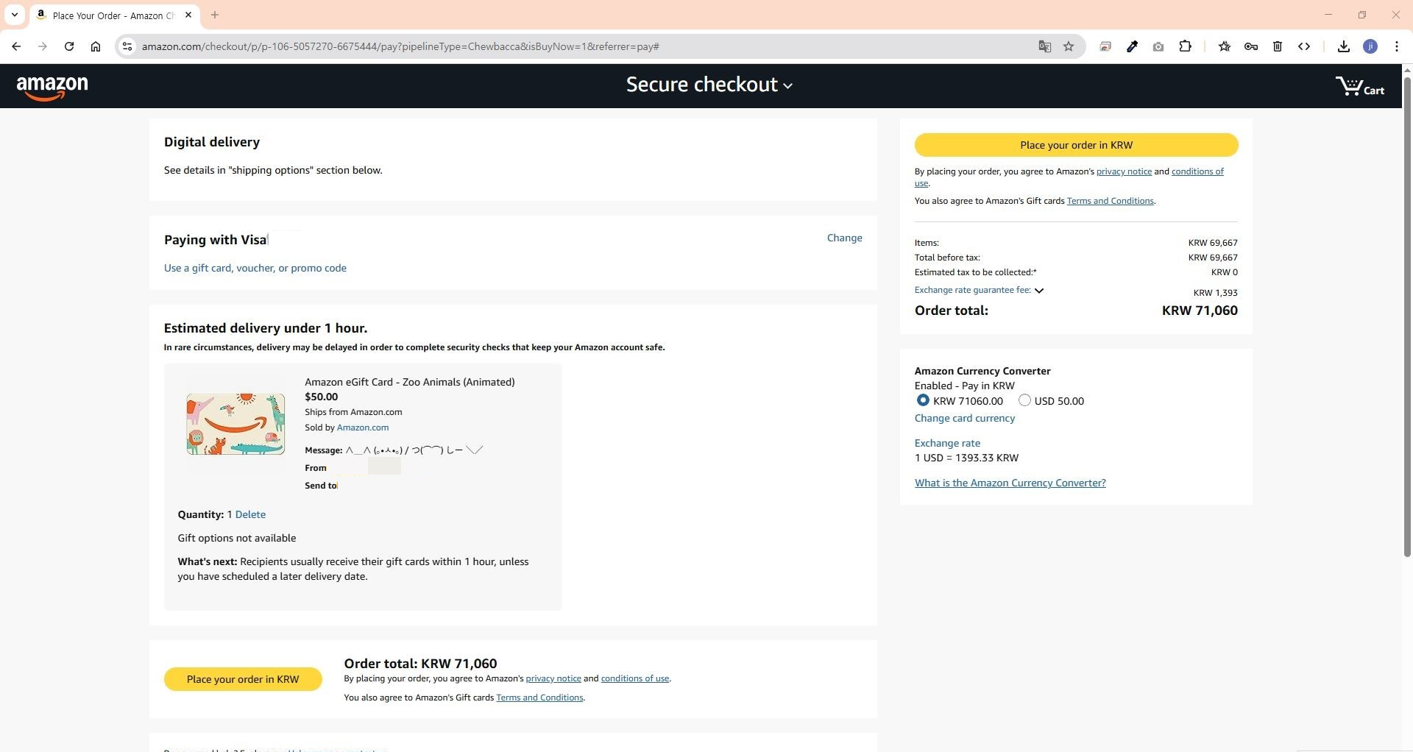
Task: Click the code brackets extension icon
Action: click(x=1304, y=46)
